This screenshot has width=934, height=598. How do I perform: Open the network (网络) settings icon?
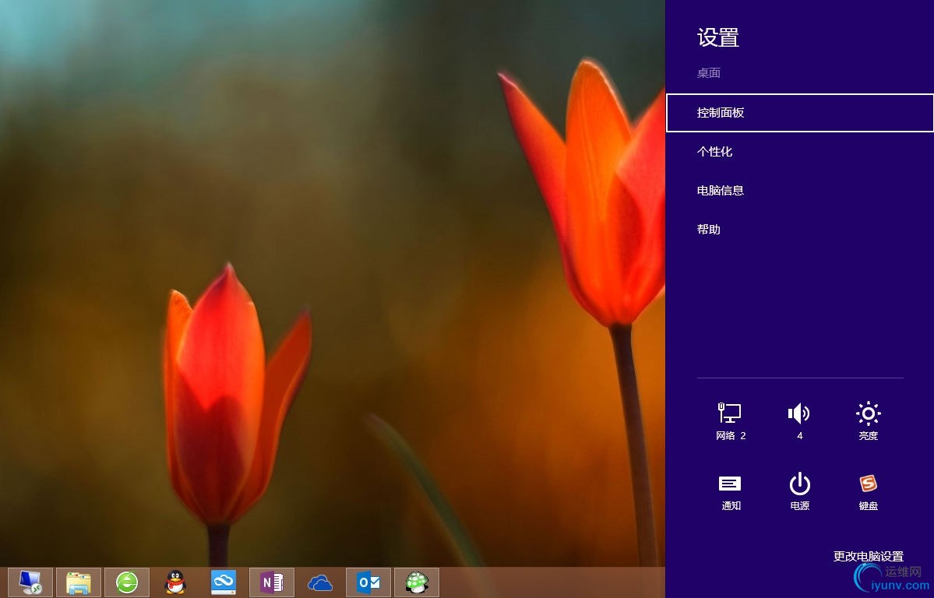tap(730, 420)
